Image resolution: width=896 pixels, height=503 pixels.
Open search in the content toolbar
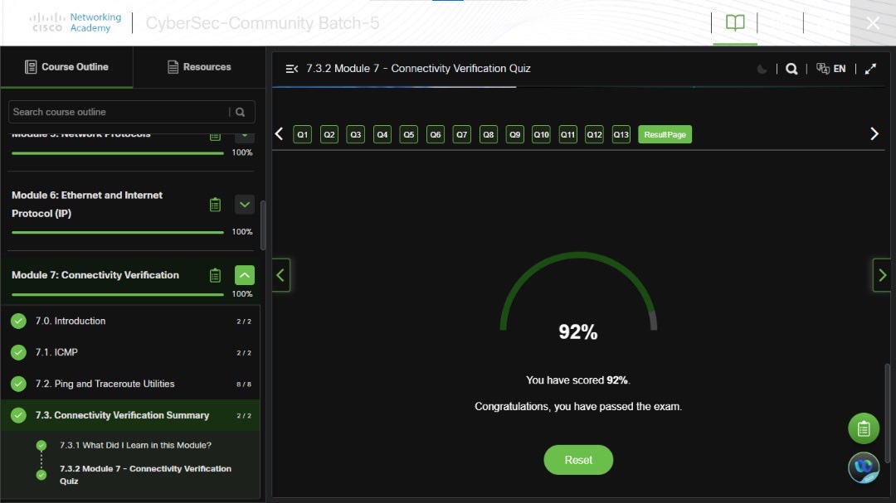791,69
